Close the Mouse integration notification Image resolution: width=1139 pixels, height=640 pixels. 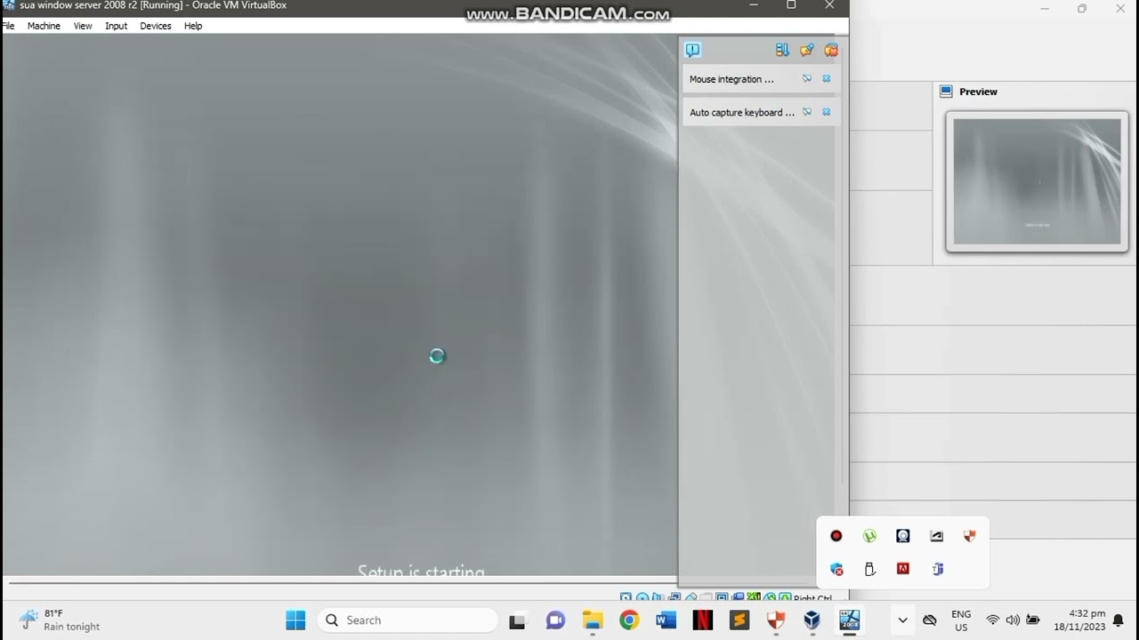click(827, 78)
